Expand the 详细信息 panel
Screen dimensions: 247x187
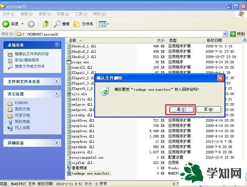57,143
